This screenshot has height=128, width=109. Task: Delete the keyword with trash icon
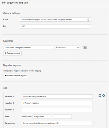click(85, 48)
